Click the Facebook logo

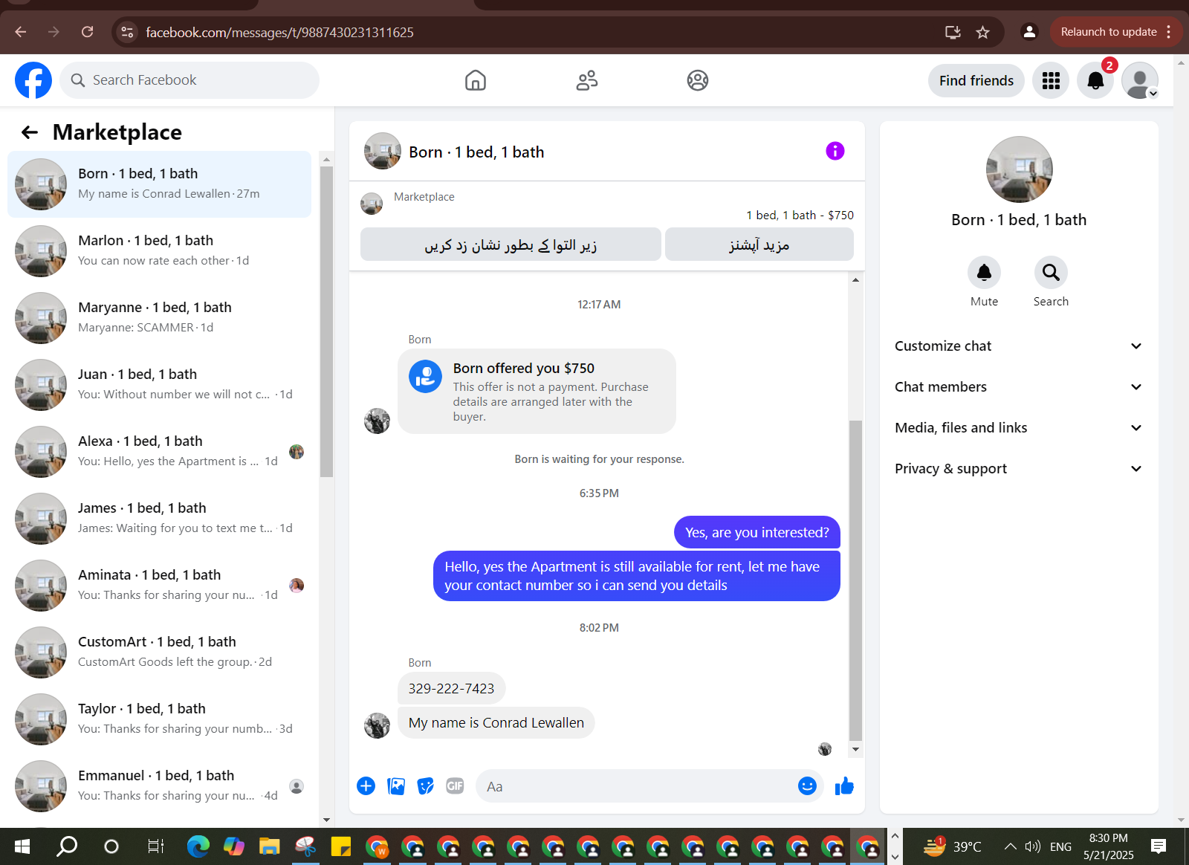pos(33,80)
